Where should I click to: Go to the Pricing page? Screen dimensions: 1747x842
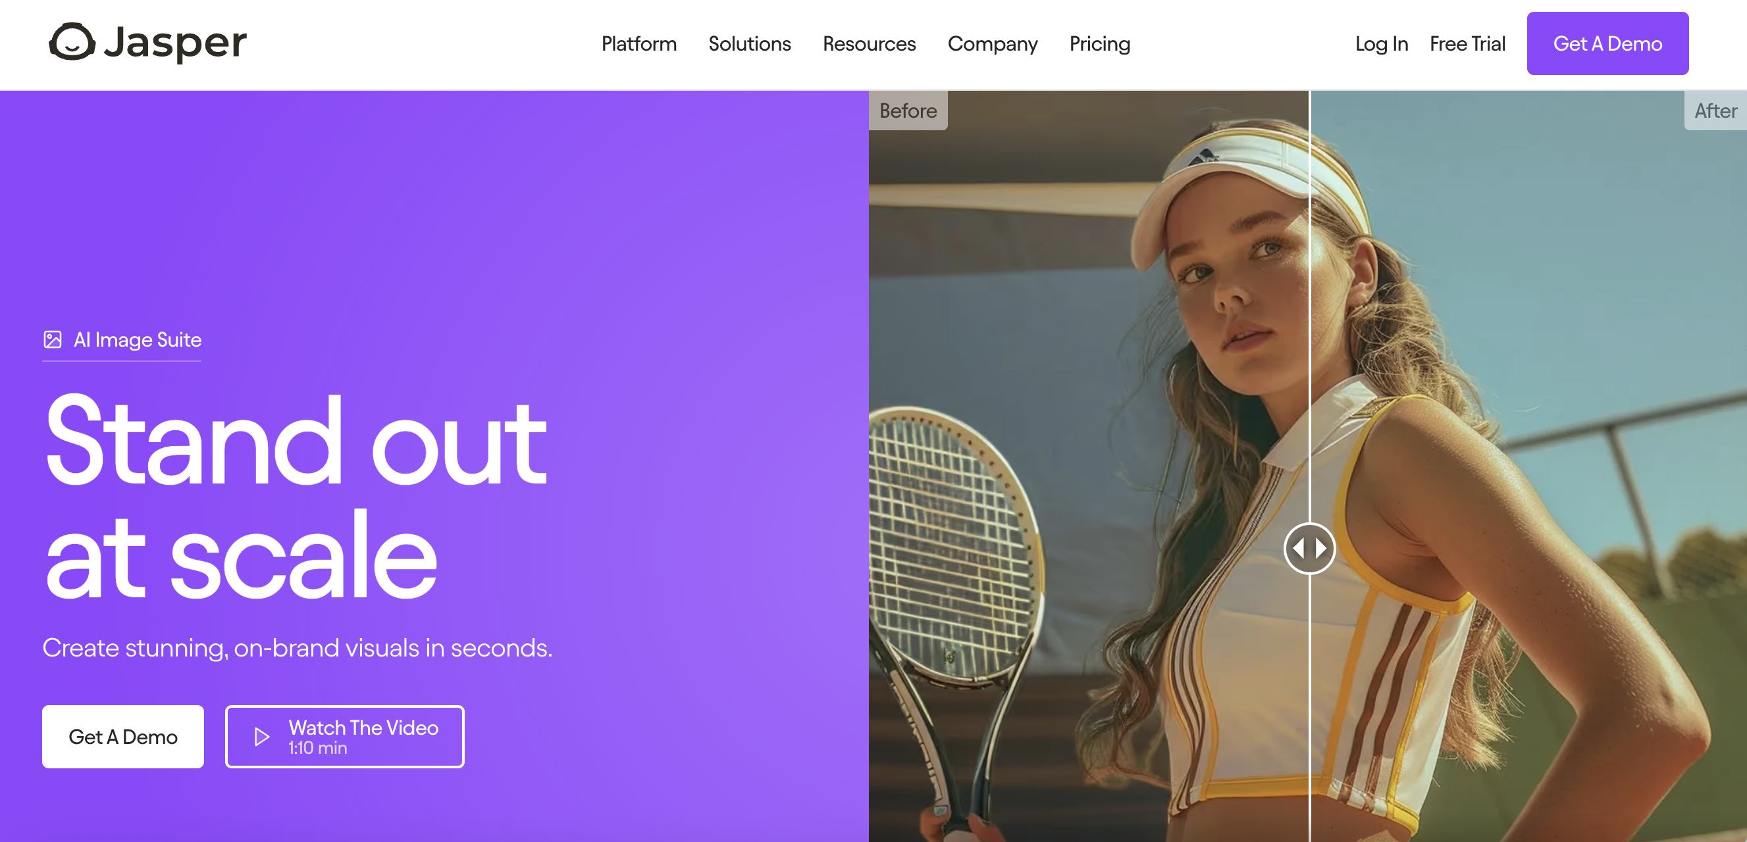click(1099, 44)
